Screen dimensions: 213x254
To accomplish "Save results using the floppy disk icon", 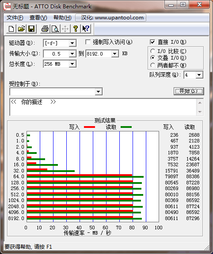I will pyautogui.click(x=31, y=29).
